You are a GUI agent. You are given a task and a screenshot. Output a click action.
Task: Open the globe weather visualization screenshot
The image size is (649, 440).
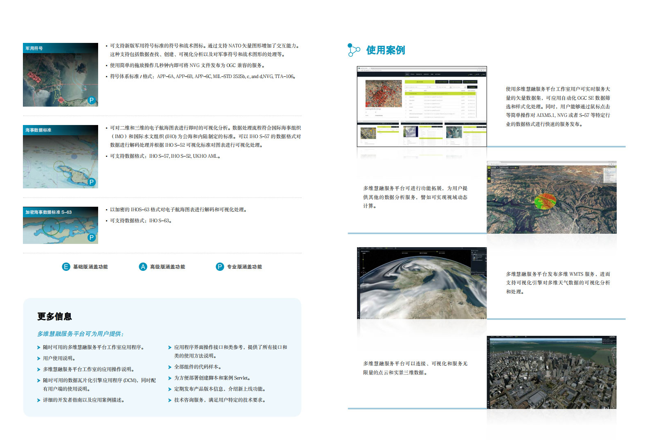click(422, 283)
